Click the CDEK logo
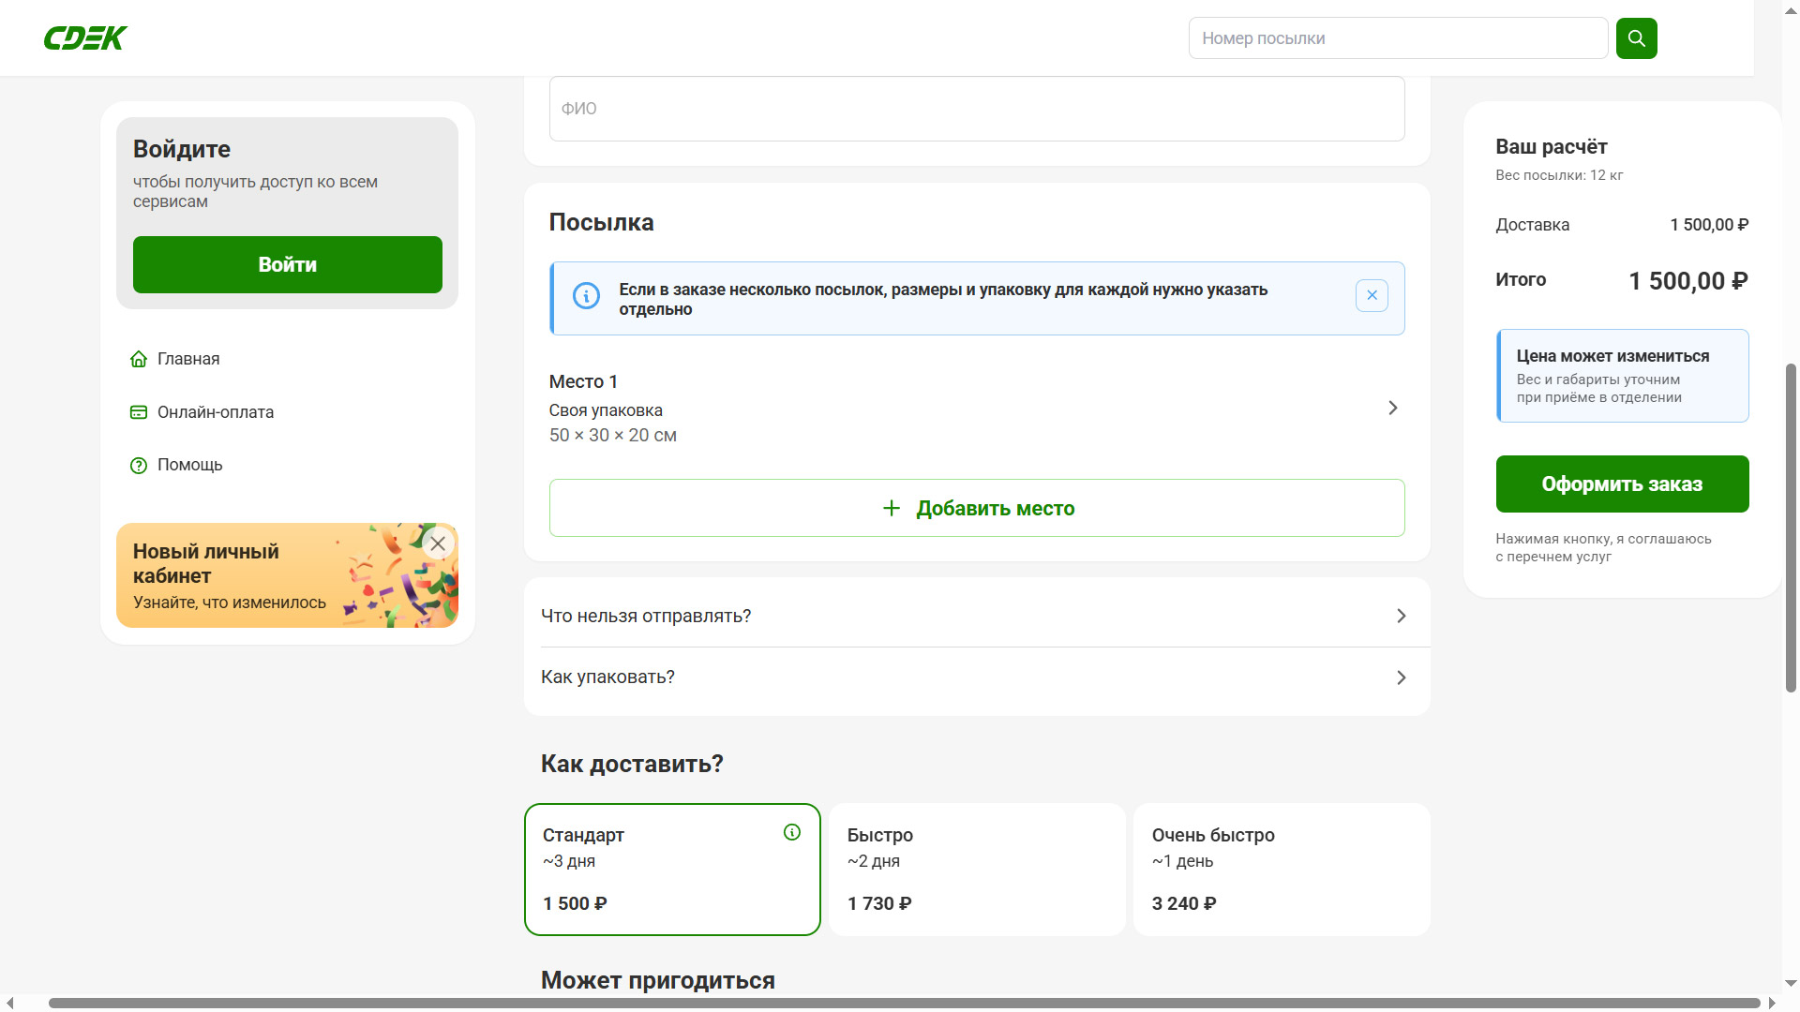Viewport: 1800px width, 1012px height. 85,38
